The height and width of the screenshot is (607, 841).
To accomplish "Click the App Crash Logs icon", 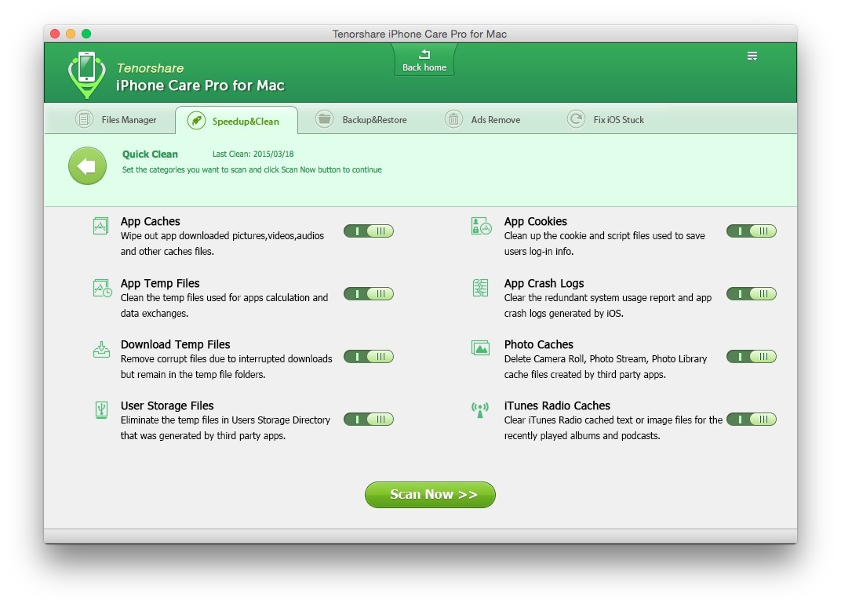I will (480, 288).
